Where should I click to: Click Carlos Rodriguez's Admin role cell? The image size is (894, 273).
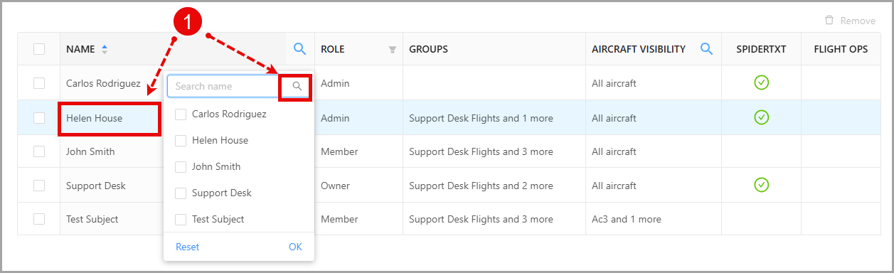[x=335, y=83]
